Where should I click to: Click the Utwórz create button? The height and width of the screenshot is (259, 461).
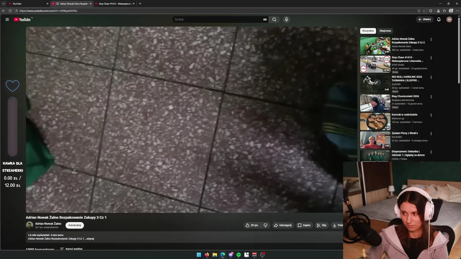click(x=425, y=19)
